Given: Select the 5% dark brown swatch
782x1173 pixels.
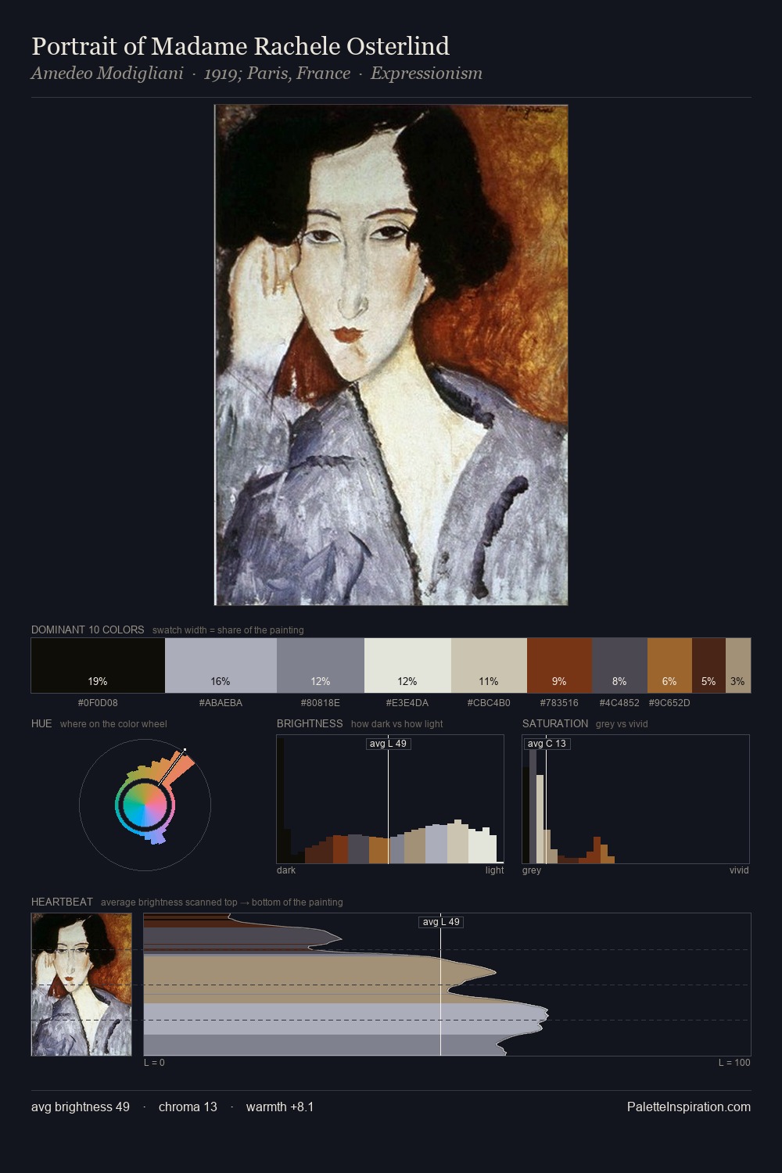Looking at the screenshot, I should pyautogui.click(x=708, y=665).
